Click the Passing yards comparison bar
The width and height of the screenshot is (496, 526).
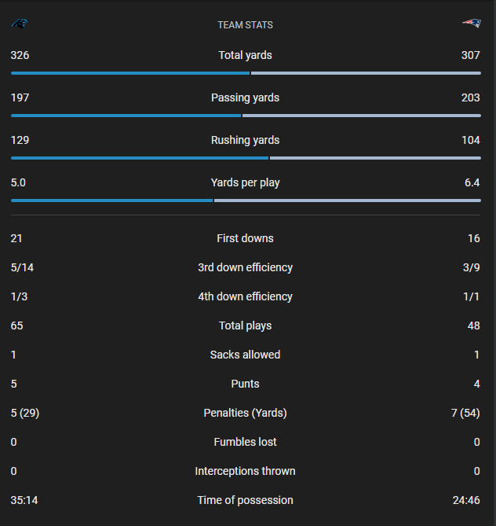tap(246, 116)
